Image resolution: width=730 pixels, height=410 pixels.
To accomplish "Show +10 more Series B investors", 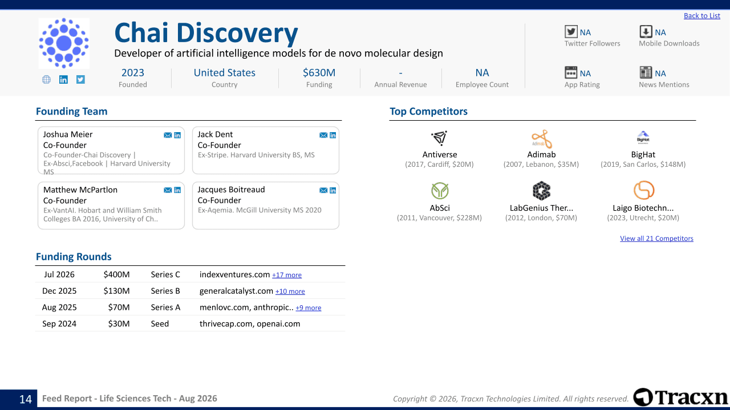I will [290, 292].
